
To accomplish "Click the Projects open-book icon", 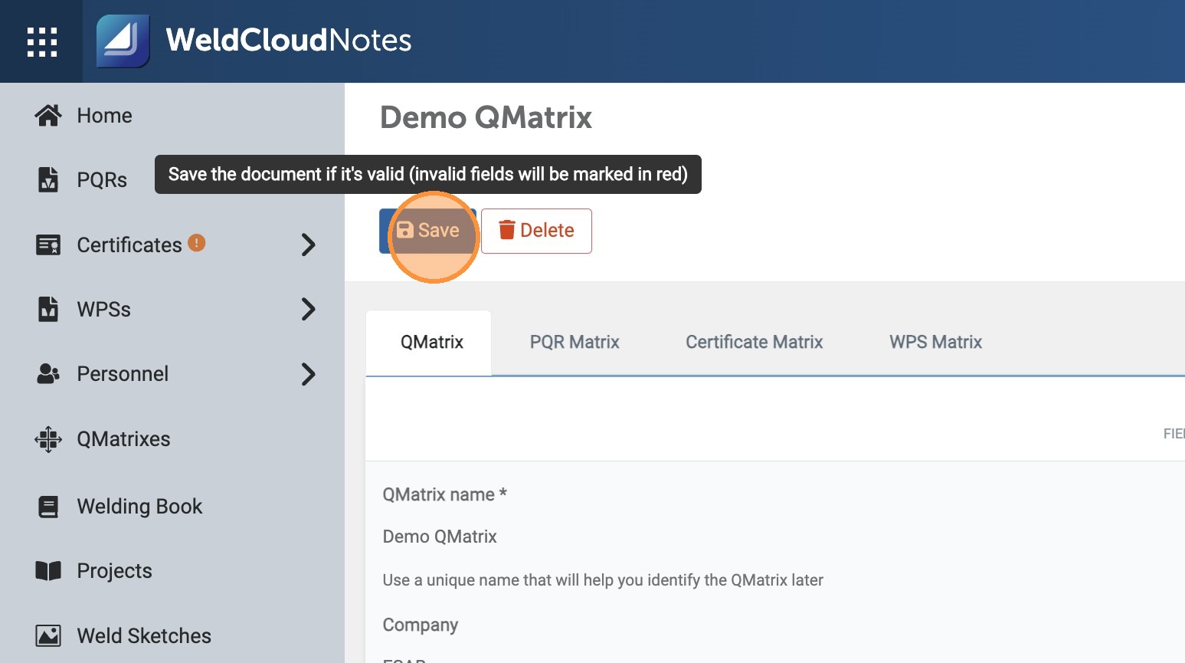I will [x=48, y=571].
